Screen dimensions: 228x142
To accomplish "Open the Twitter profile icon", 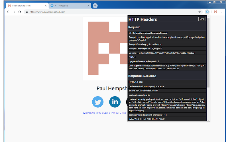I will click(98, 102).
